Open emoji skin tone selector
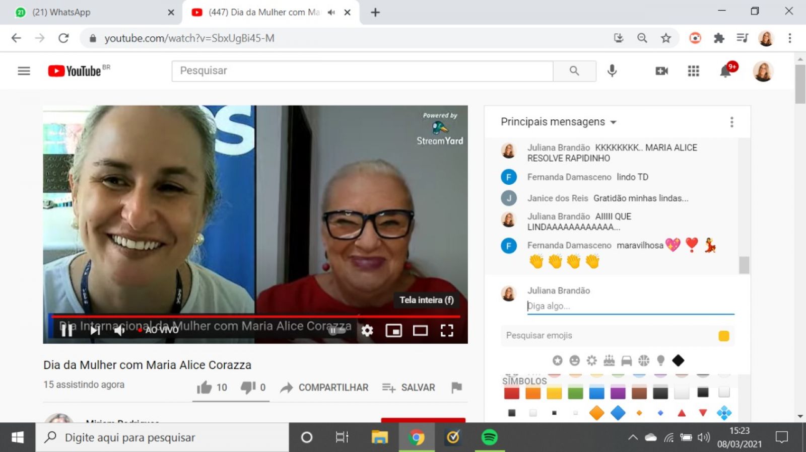Image resolution: width=806 pixels, height=452 pixels. (723, 336)
